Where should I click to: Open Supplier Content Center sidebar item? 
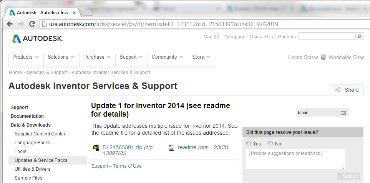40,134
